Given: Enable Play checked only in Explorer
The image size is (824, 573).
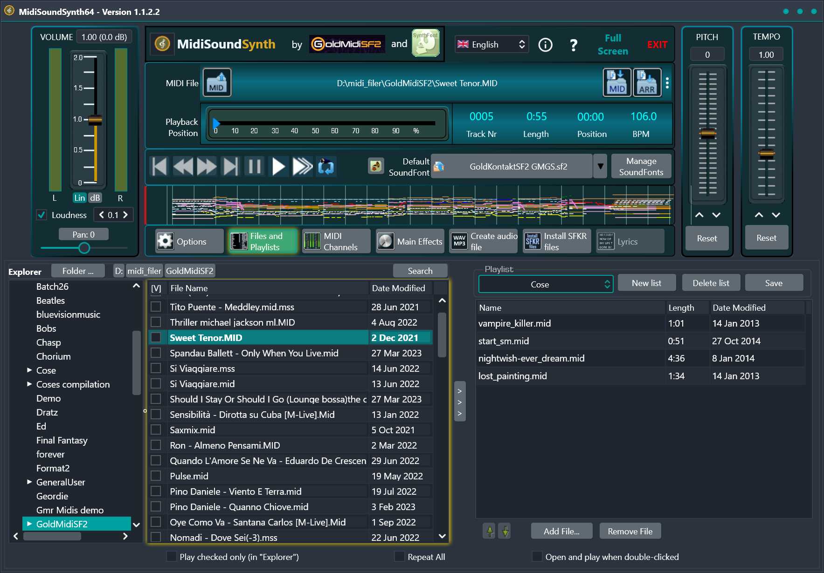Looking at the screenshot, I should (172, 556).
